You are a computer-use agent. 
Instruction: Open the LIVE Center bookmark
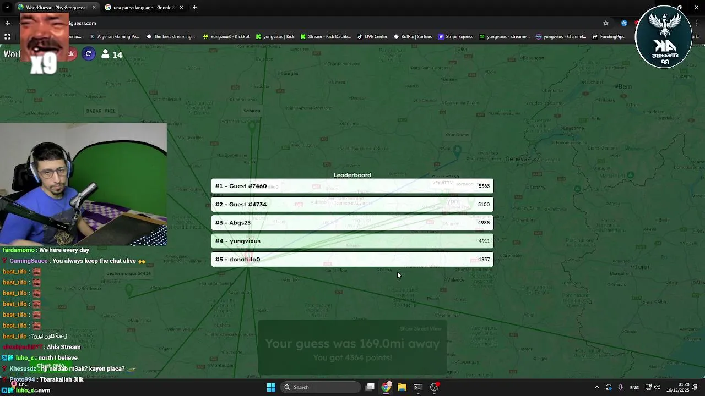[x=372, y=37]
